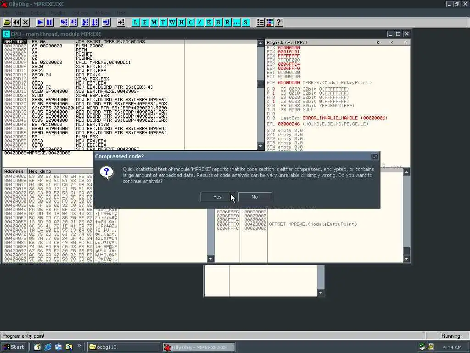Screen dimensions: 470x353
Task: Click middle arrow in Registers header
Action: 392,43
